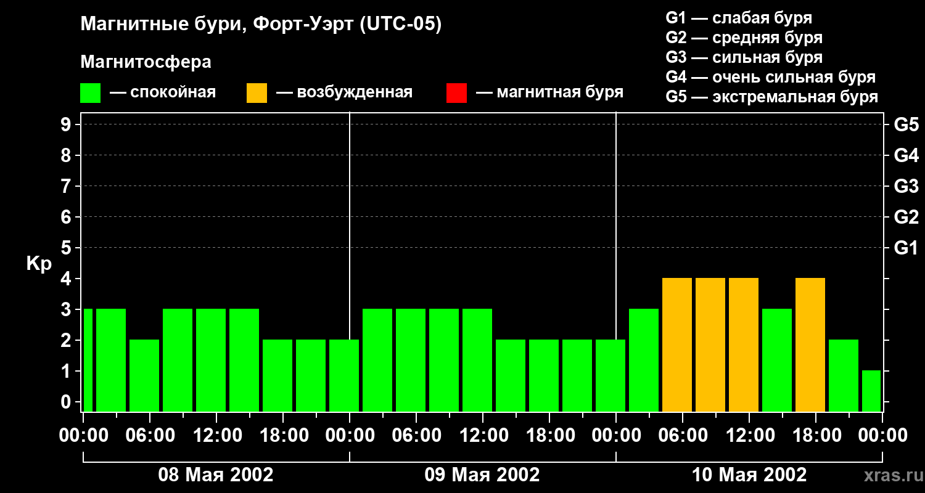Click the orange excited magnetosphere legend swatch
This screenshot has width=925, height=493.
257,93
